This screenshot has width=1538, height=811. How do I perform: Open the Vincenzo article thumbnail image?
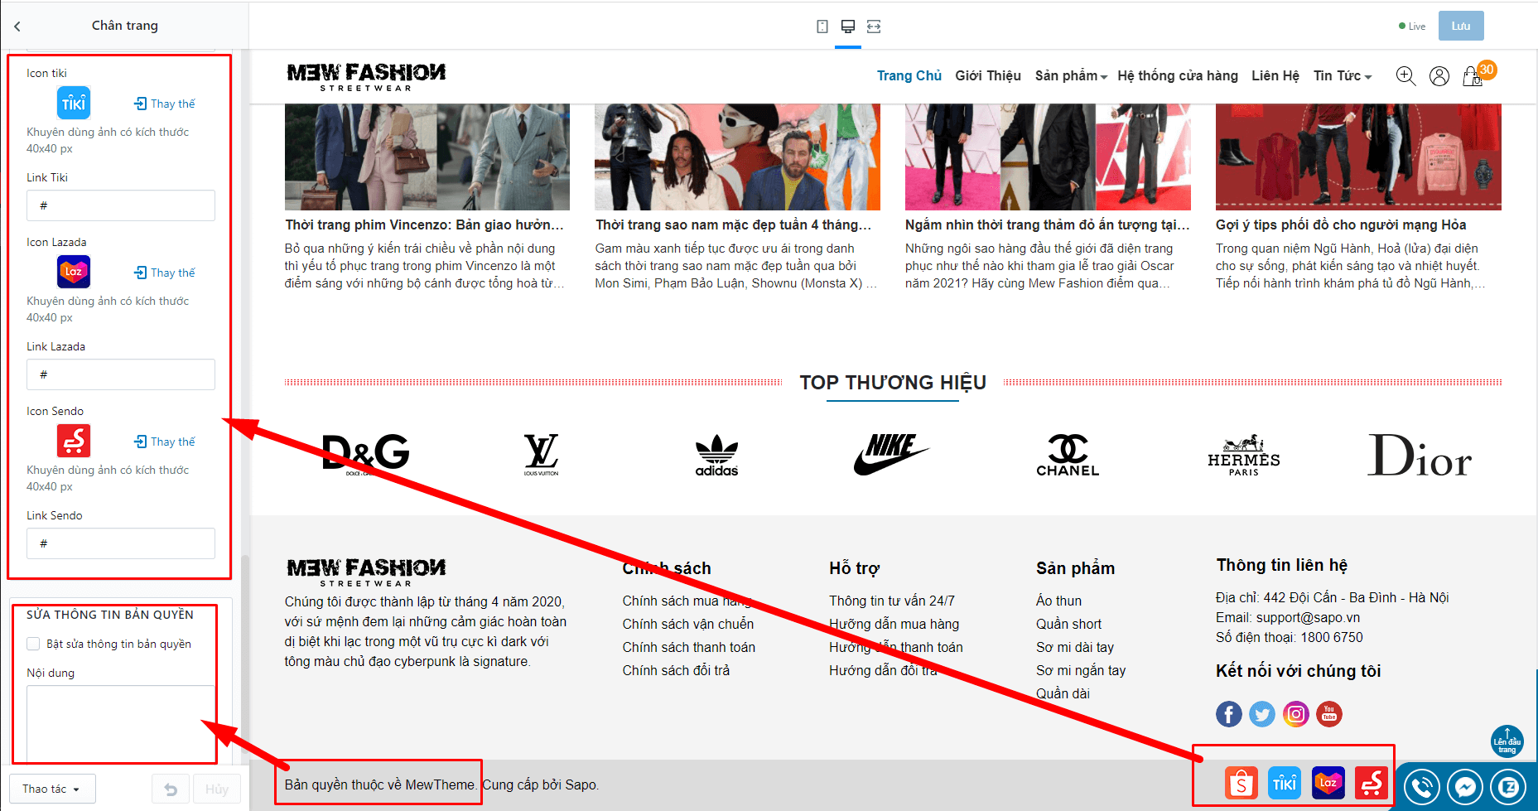pyautogui.click(x=427, y=157)
